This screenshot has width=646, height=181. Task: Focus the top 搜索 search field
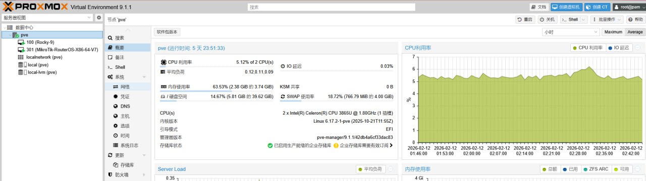331,7
